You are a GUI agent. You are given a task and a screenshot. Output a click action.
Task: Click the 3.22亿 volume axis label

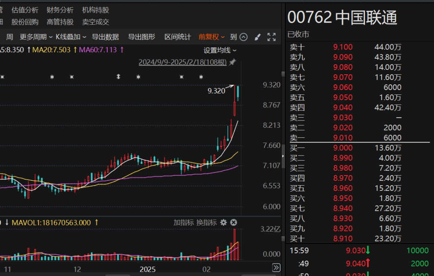(x=270, y=229)
